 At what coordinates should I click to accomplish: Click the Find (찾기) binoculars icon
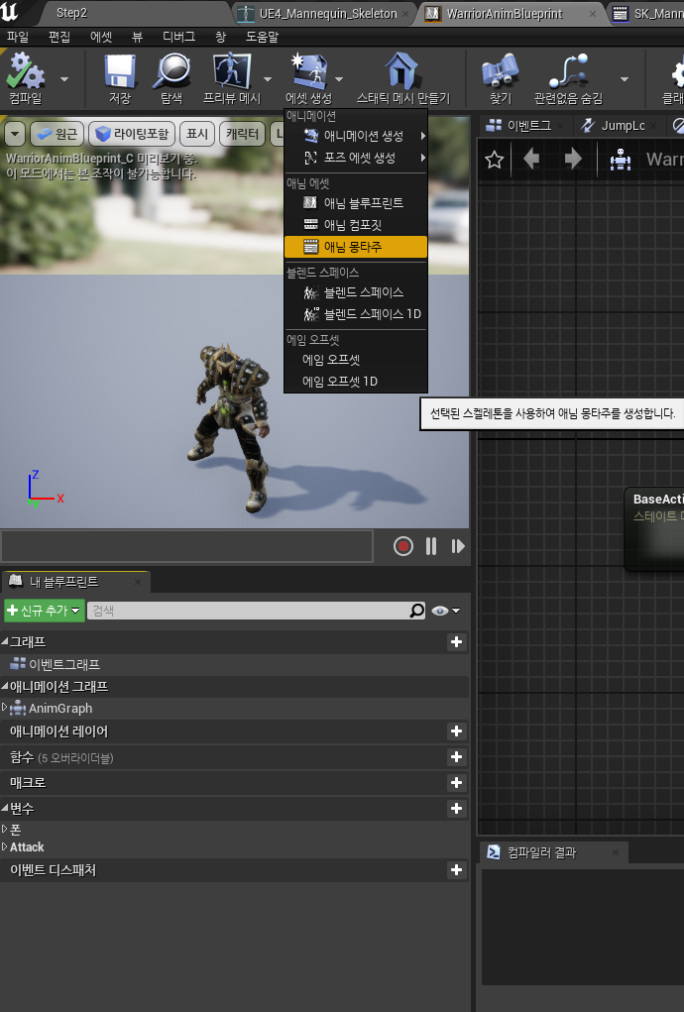click(x=500, y=72)
